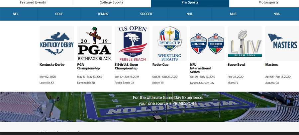Open the PGA Championship title link

[88, 66]
